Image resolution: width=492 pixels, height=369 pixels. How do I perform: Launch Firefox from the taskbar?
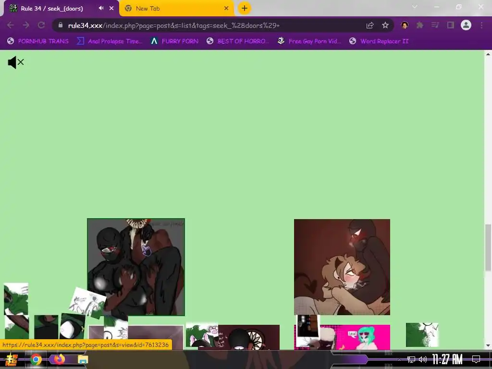pos(59,359)
